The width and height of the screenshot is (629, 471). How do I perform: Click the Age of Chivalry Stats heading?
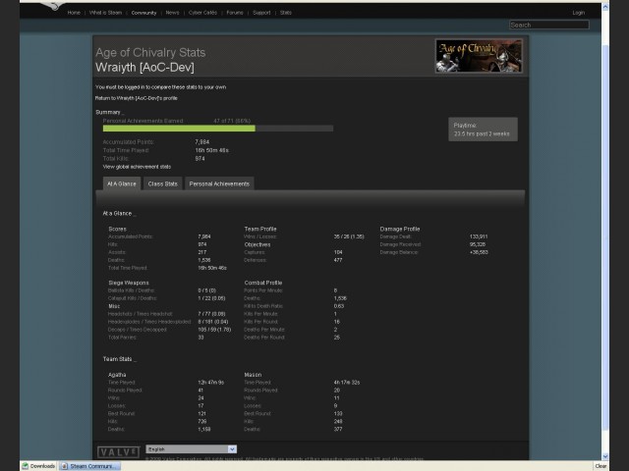click(x=150, y=52)
